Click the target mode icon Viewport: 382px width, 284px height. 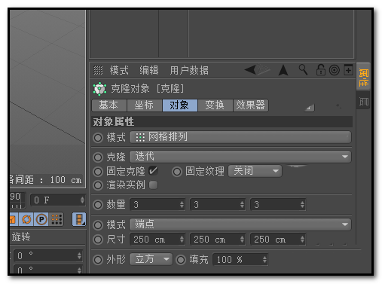[335, 70]
